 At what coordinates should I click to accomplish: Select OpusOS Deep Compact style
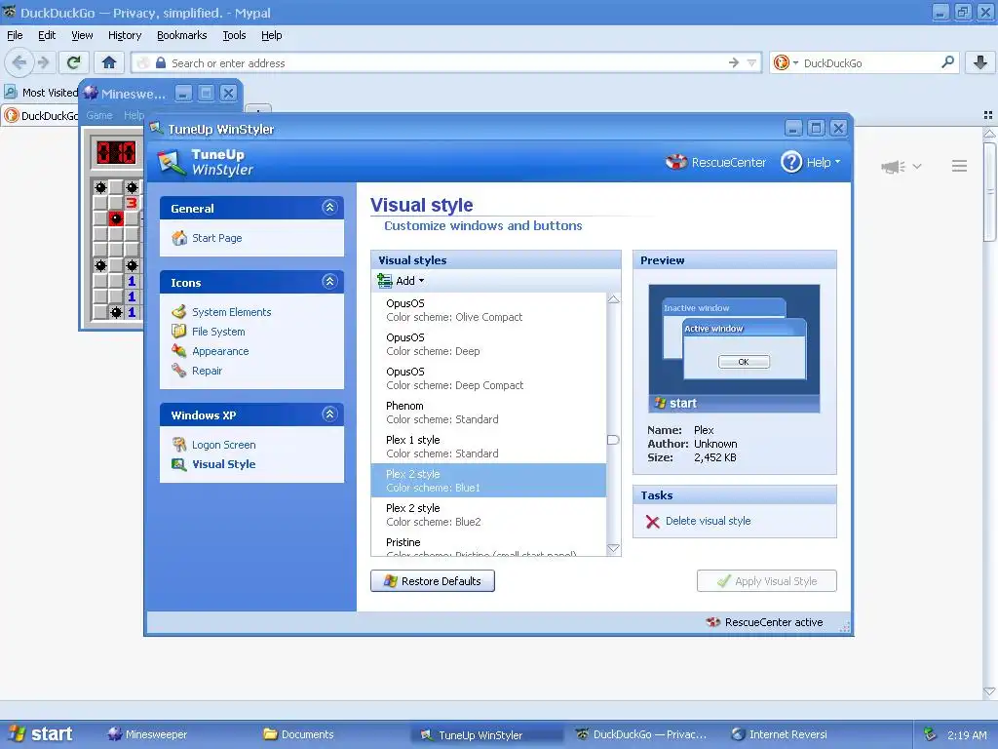[x=489, y=378]
